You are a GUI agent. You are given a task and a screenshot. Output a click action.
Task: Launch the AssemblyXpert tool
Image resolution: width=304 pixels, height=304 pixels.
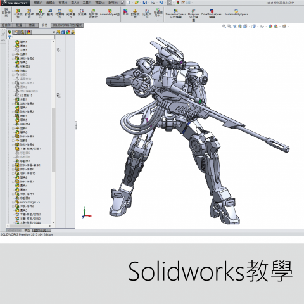(110, 13)
